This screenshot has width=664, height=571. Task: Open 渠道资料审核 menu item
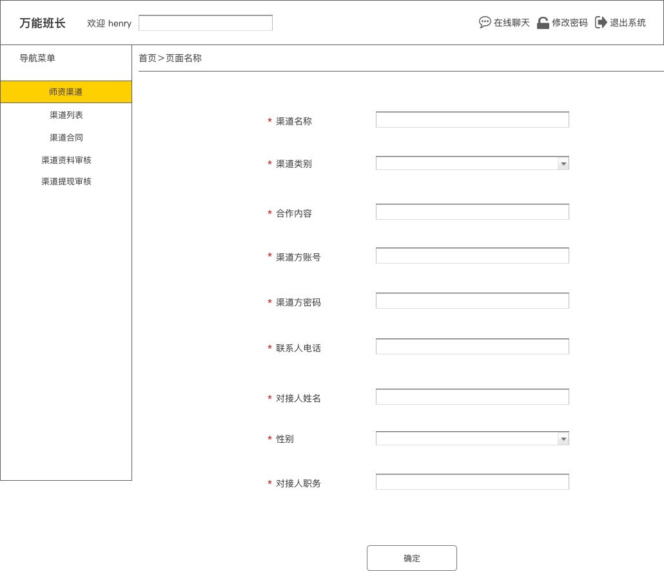coord(66,160)
